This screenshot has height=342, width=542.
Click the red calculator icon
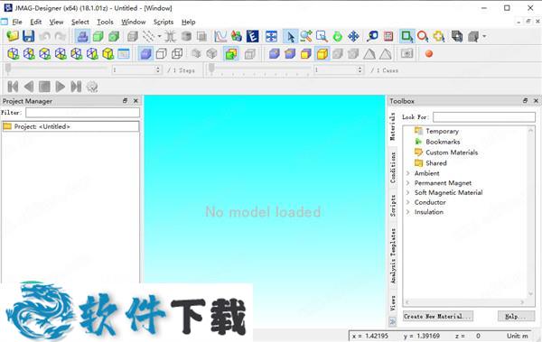(388, 36)
